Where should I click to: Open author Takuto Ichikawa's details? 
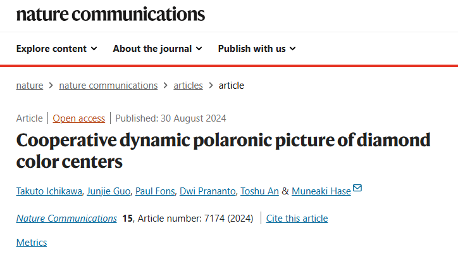click(x=49, y=191)
